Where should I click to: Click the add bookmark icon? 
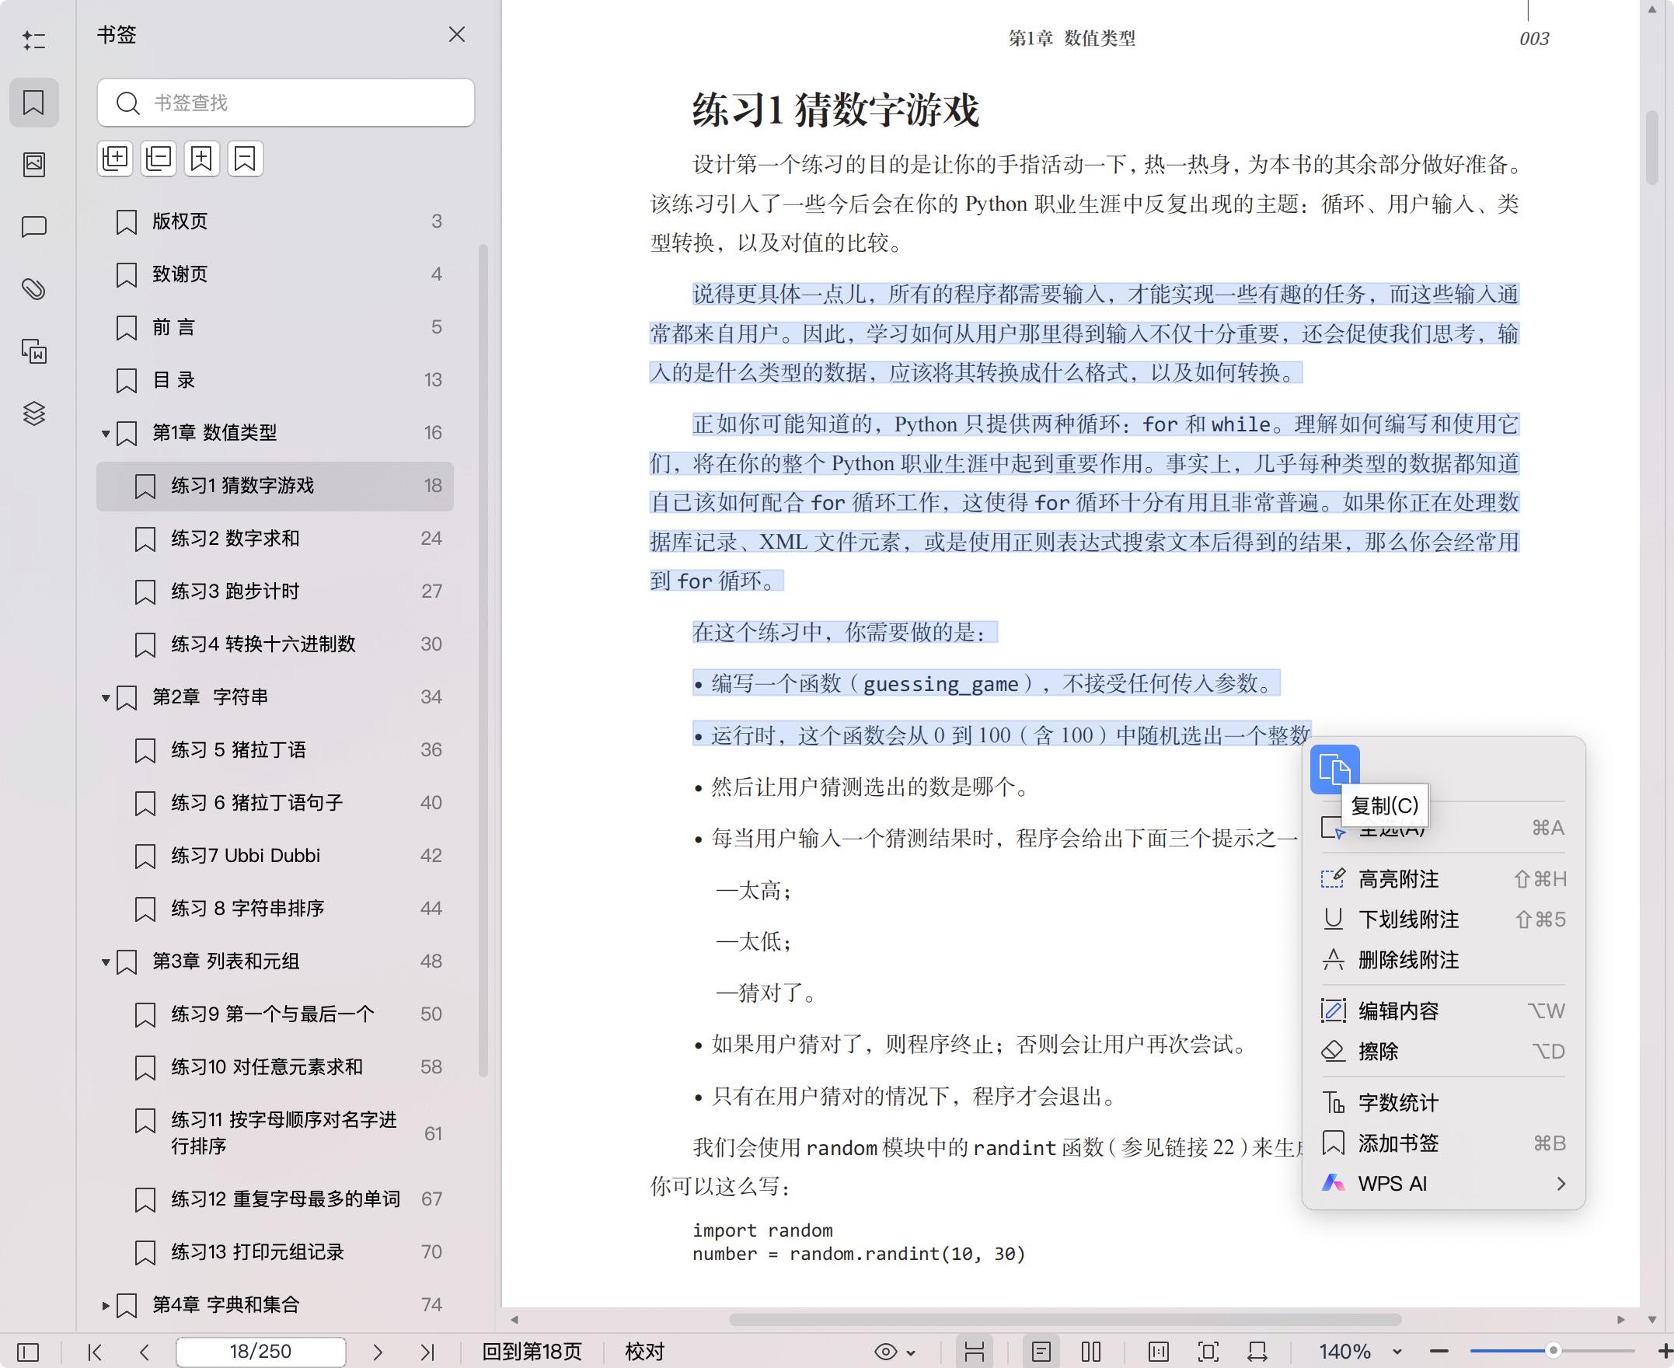pos(203,159)
